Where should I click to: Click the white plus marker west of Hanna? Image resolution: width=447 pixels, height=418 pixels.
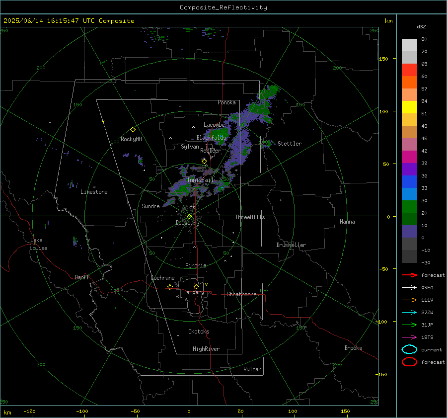[x=281, y=200]
